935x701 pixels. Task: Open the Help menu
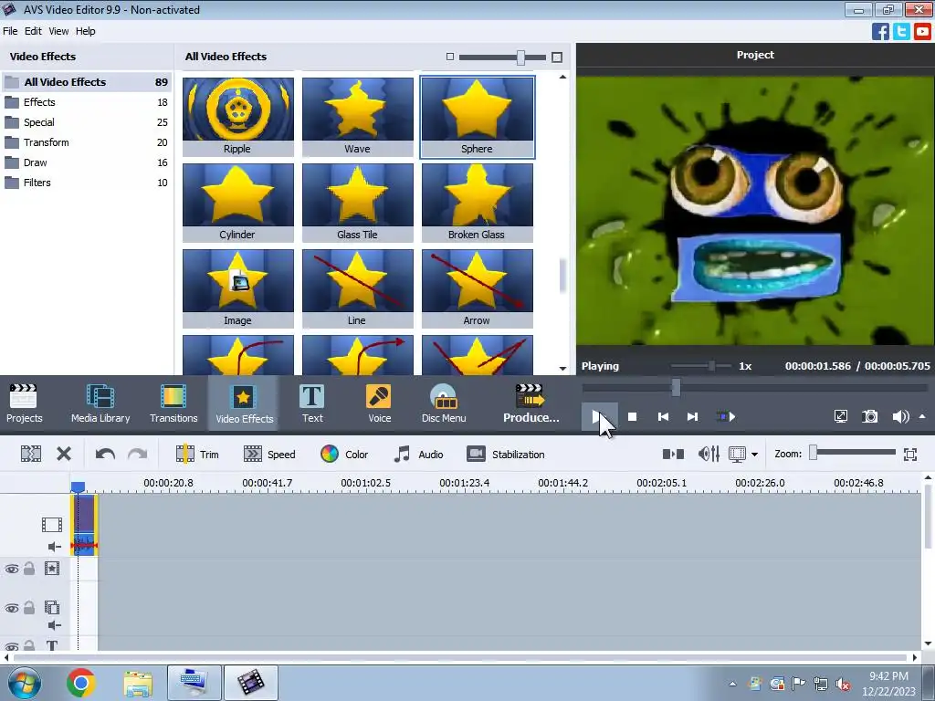pos(85,31)
